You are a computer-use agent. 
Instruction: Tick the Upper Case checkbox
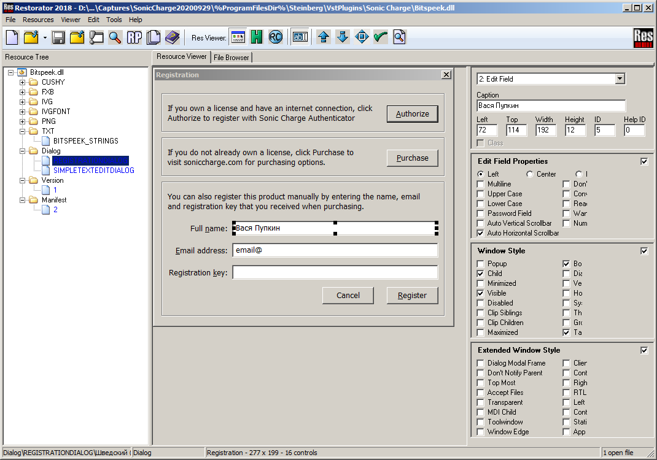pos(481,194)
